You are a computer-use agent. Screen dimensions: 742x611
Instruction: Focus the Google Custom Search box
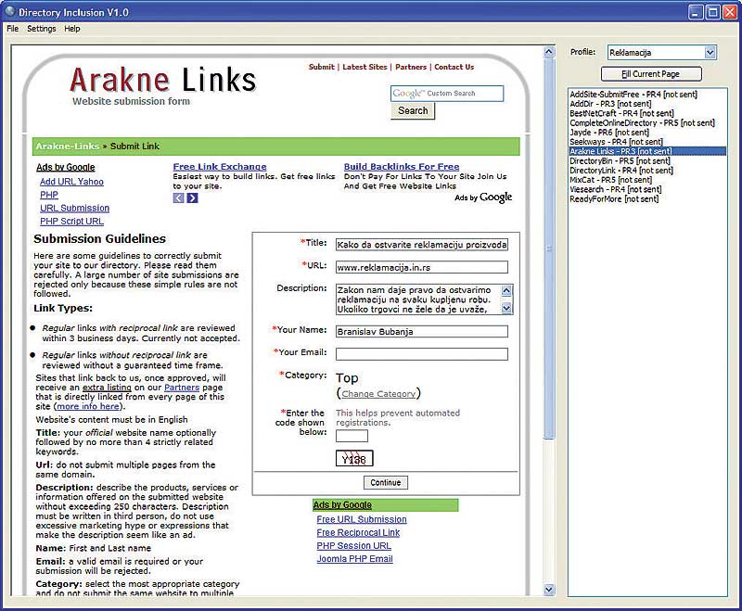click(x=447, y=94)
